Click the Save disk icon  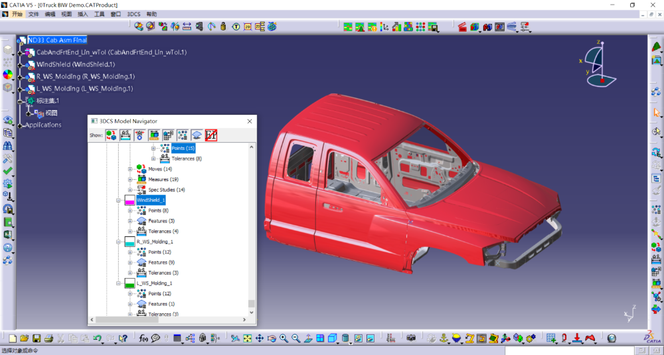pyautogui.click(x=37, y=338)
